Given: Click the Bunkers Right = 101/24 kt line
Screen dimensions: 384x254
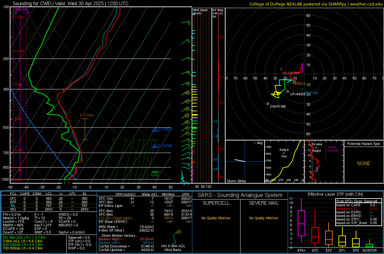Looking at the screenshot, I should pyautogui.click(x=126, y=239).
